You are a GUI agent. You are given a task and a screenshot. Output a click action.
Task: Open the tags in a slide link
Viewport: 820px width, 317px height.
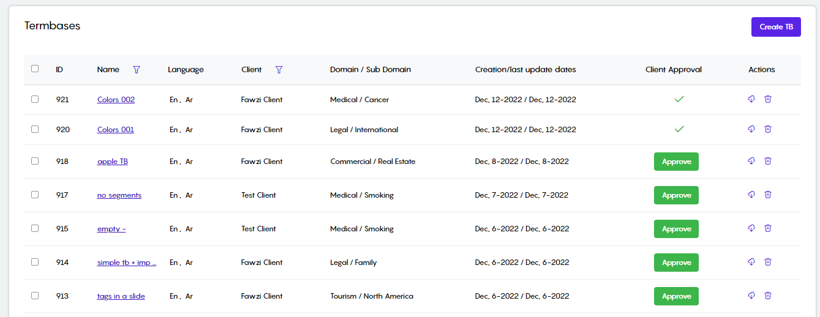pos(121,296)
